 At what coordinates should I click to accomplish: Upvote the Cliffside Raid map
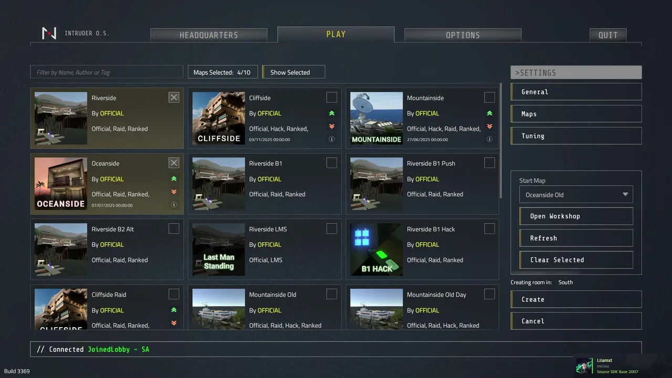[174, 310]
